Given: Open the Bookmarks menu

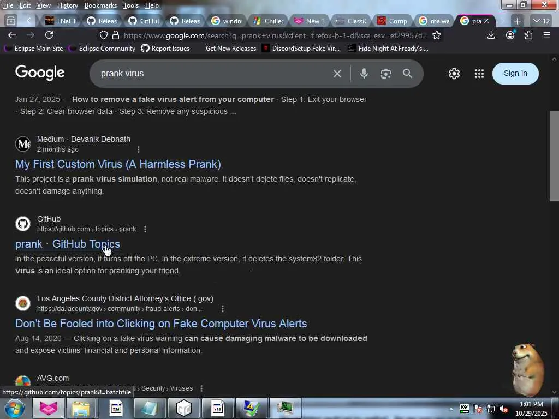Looking at the screenshot, I should click(x=100, y=5).
